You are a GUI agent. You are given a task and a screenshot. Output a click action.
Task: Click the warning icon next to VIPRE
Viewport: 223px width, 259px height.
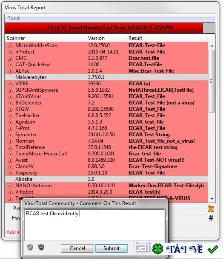[10, 84]
